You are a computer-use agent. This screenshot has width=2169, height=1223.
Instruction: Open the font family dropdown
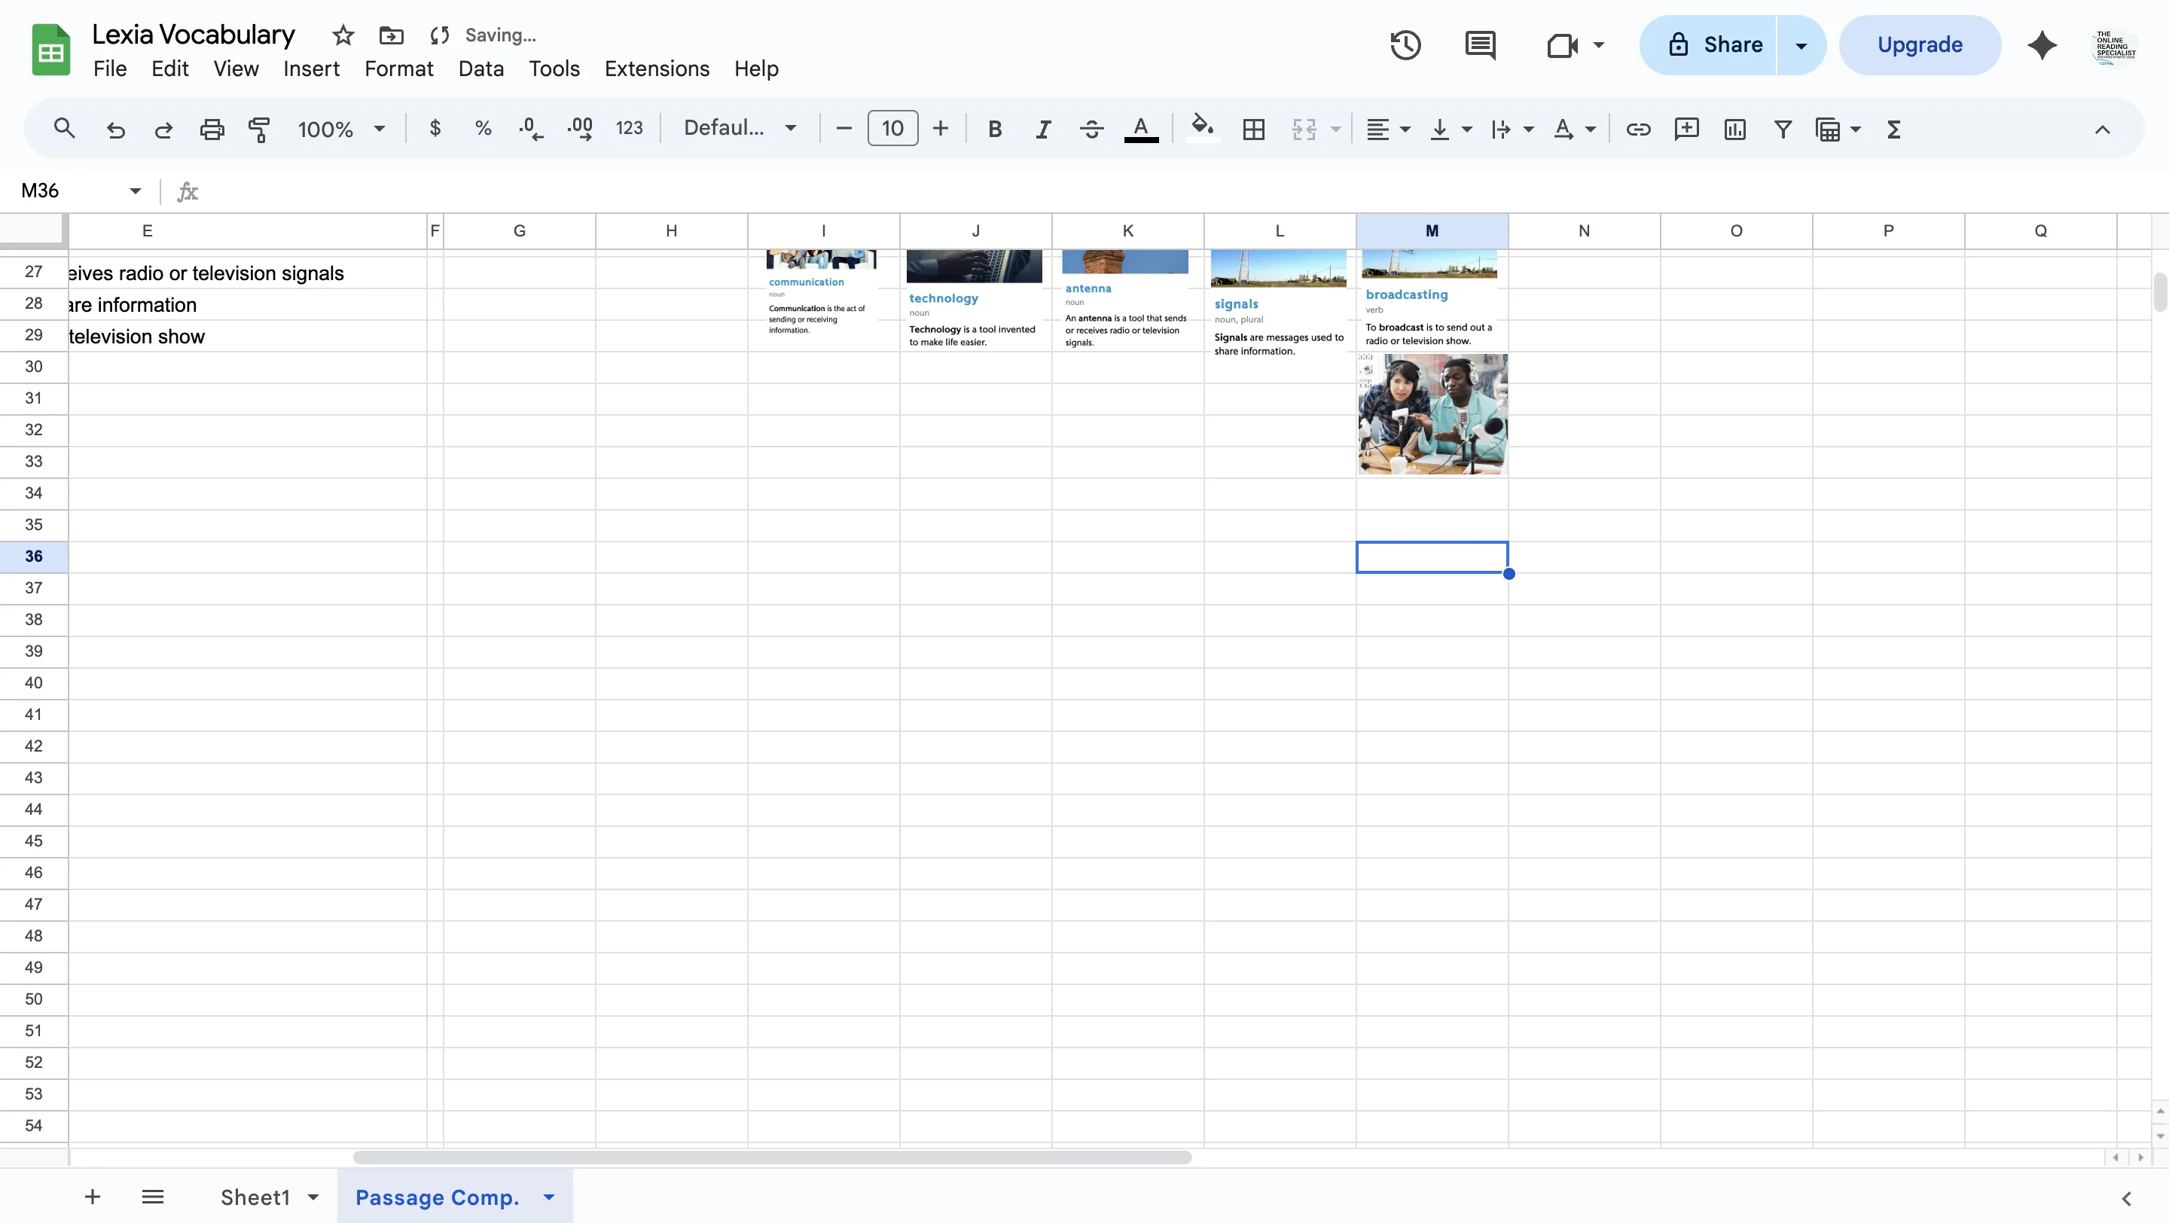[740, 128]
